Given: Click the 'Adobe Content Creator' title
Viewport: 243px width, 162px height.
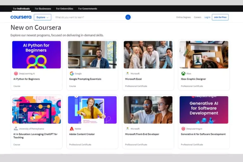Looking at the screenshot, I should (x=82, y=134).
